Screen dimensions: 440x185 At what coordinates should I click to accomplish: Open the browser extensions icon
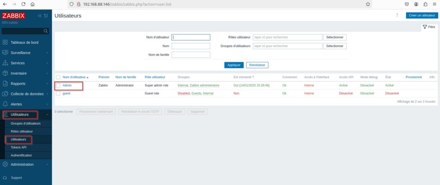click(425, 4)
